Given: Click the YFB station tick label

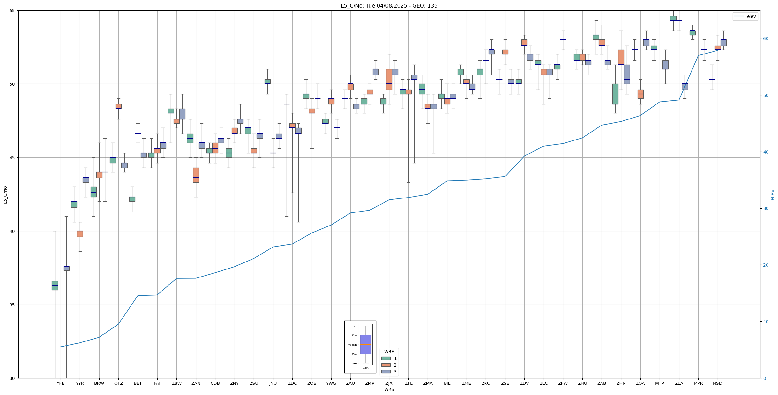Looking at the screenshot, I should tap(61, 383).
